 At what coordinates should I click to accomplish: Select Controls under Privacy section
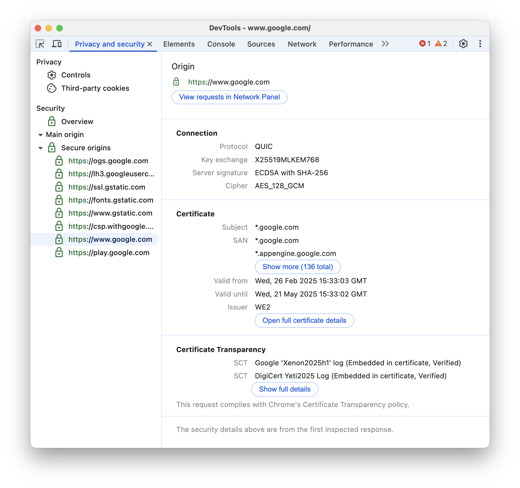pos(76,75)
